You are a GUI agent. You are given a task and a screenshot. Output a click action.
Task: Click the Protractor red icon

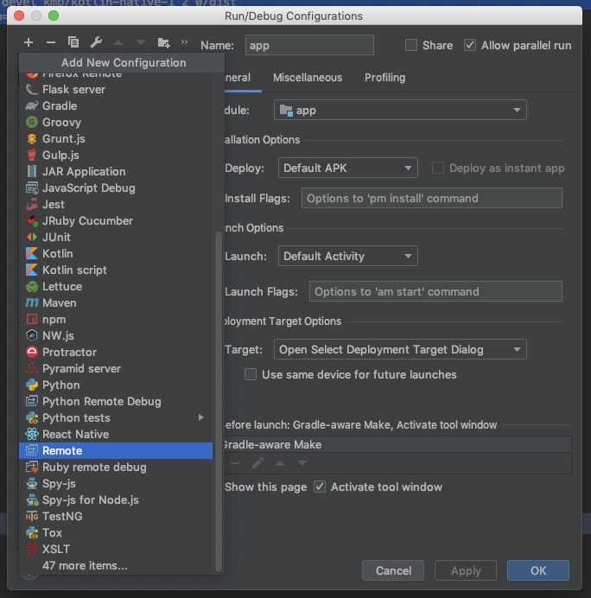32,352
